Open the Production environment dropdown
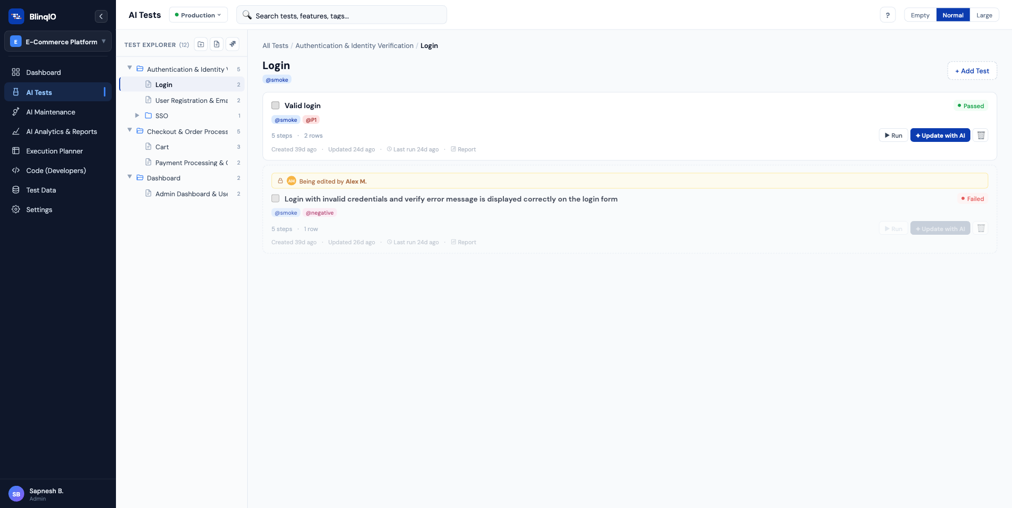 [198, 15]
